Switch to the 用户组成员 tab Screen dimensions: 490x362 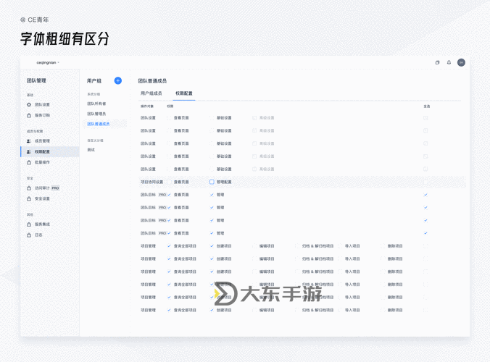coord(151,93)
